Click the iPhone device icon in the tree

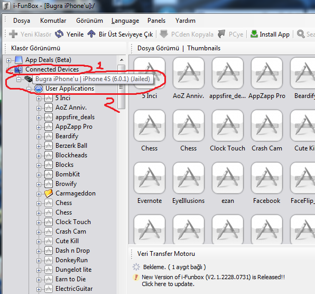click(29, 79)
